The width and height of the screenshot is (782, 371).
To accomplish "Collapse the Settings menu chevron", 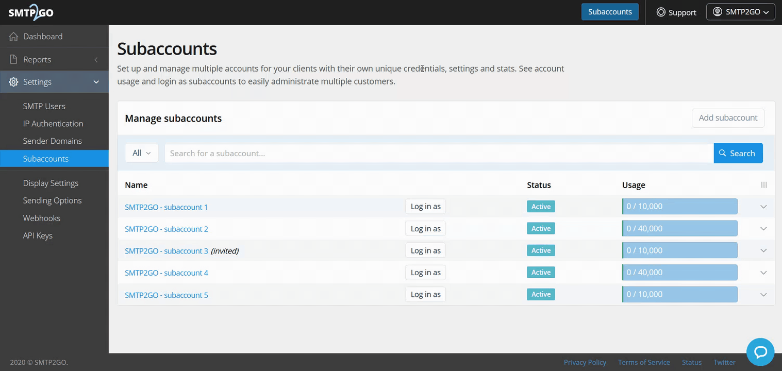I will pyautogui.click(x=96, y=82).
